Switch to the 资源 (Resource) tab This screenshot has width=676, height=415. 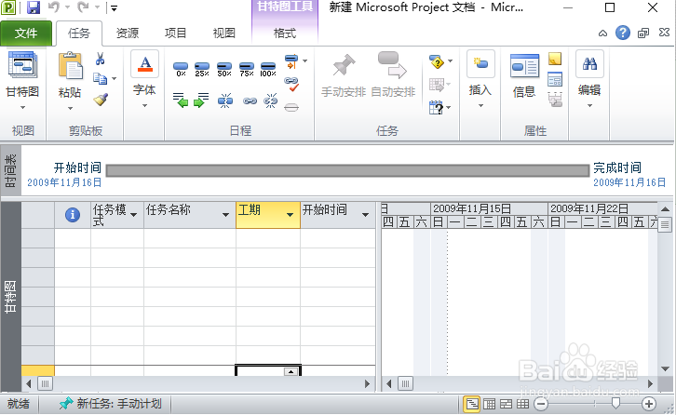(128, 33)
